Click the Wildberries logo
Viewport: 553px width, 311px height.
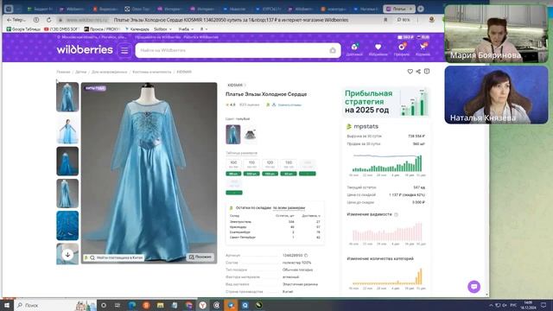(85, 50)
